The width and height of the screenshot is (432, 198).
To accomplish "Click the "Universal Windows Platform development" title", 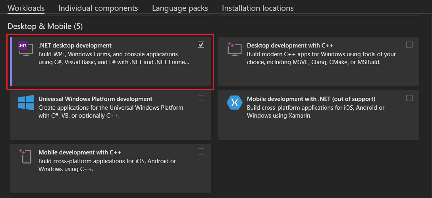I will pos(95,99).
